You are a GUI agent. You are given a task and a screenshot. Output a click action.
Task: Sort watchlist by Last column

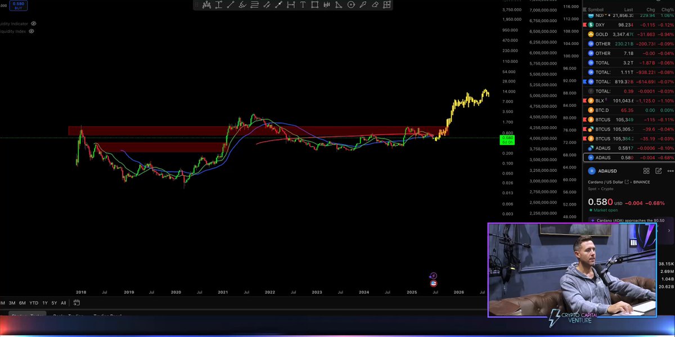point(628,9)
